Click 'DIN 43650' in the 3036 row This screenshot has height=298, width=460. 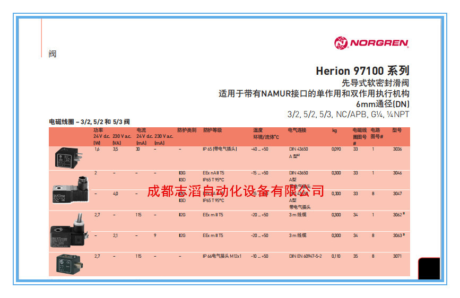(x=299, y=149)
